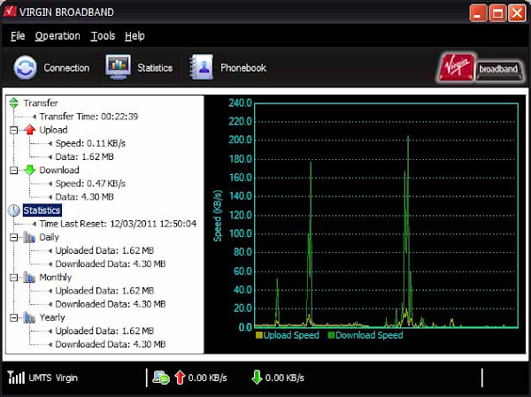The height and width of the screenshot is (397, 531).
Task: Collapse the Download tree node
Action: [x=13, y=171]
